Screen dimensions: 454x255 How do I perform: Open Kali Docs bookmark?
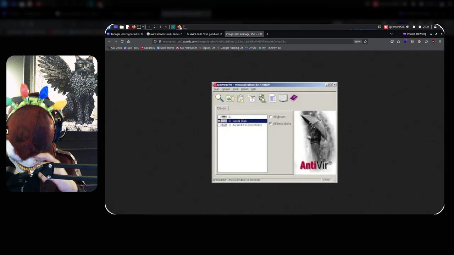(148, 48)
